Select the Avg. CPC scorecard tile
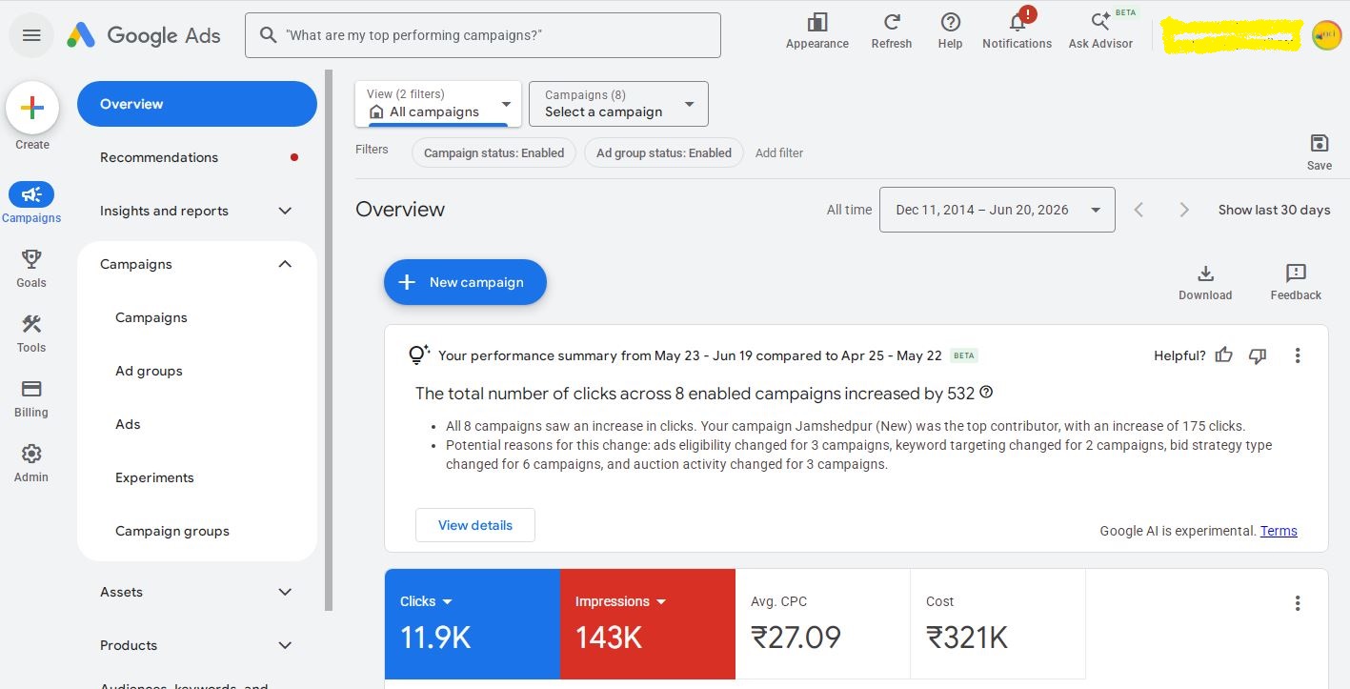Viewport: 1350px width, 689px height. click(823, 624)
